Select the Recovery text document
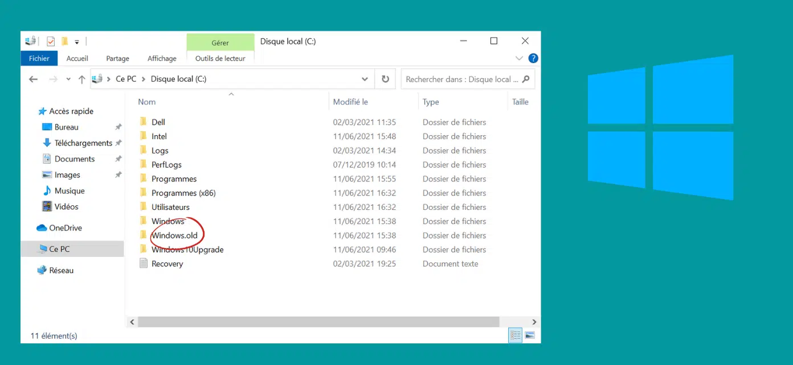 coord(167,264)
